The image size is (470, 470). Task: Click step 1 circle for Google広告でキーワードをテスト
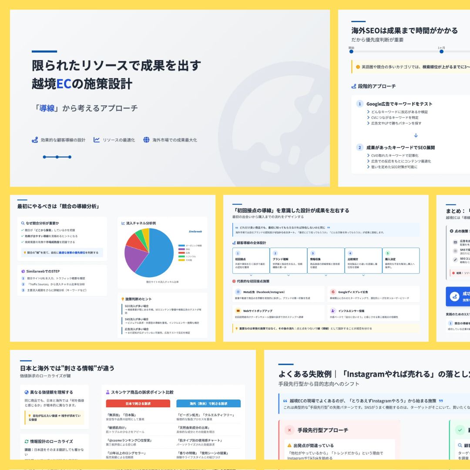(360, 104)
